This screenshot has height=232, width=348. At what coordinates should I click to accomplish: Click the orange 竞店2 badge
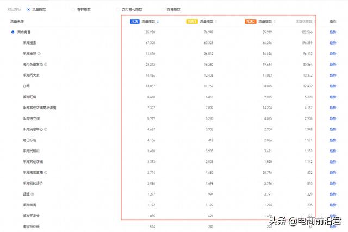click(250, 22)
